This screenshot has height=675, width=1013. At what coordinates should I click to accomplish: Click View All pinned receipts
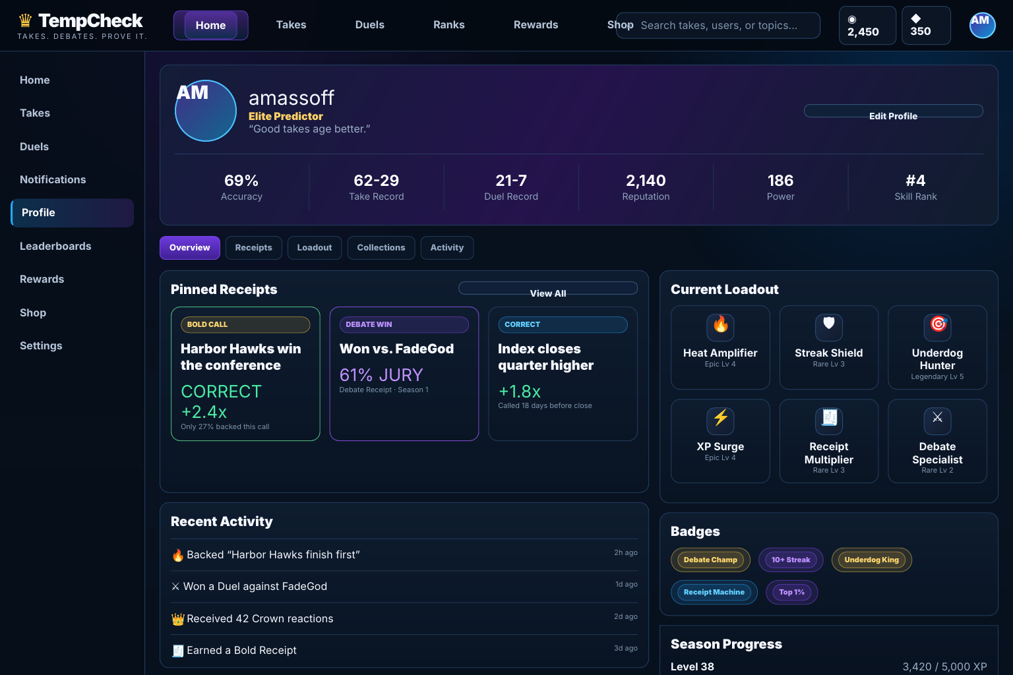548,289
